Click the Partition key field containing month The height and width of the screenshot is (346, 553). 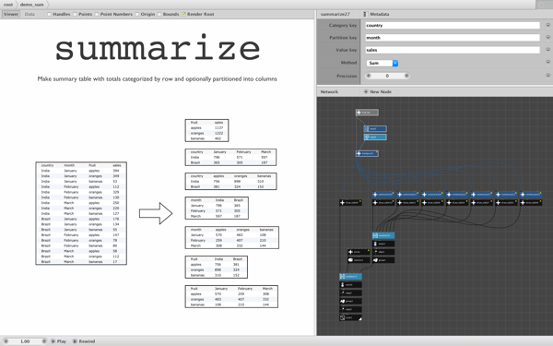(453, 38)
